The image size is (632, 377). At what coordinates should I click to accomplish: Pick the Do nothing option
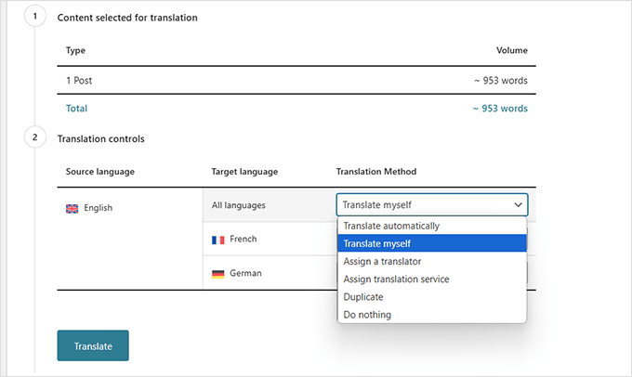tap(367, 315)
